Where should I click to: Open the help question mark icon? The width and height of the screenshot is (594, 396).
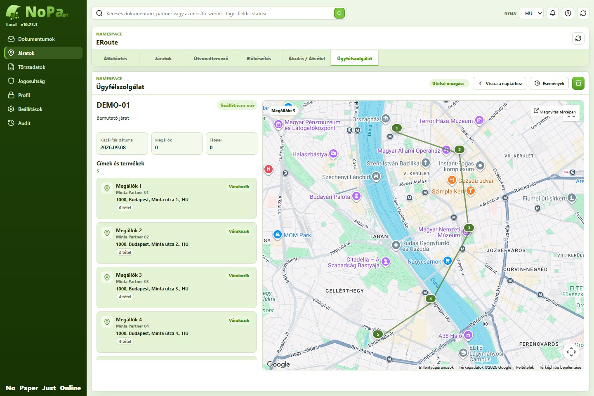568,13
